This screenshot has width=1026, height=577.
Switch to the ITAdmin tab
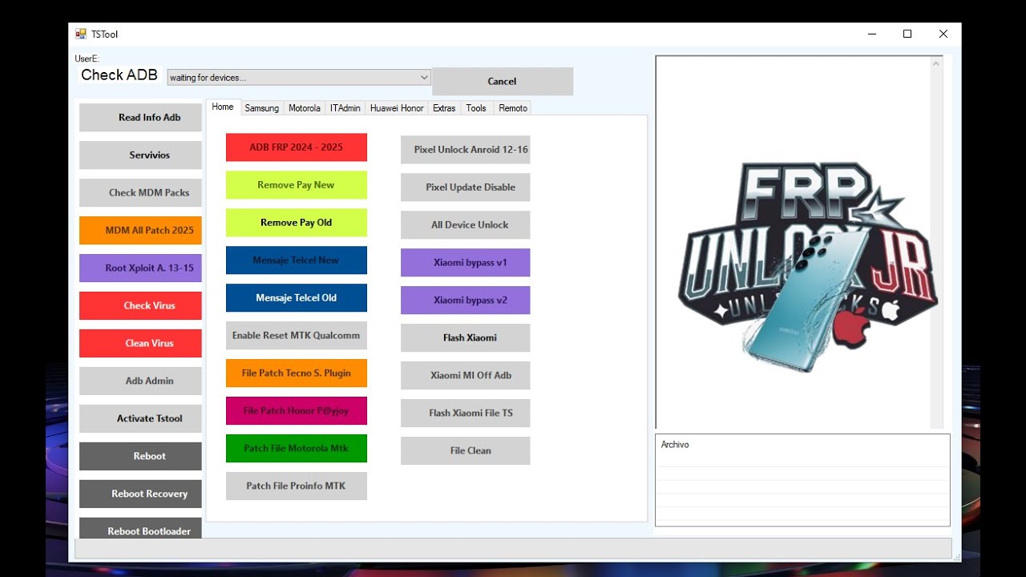[345, 108]
